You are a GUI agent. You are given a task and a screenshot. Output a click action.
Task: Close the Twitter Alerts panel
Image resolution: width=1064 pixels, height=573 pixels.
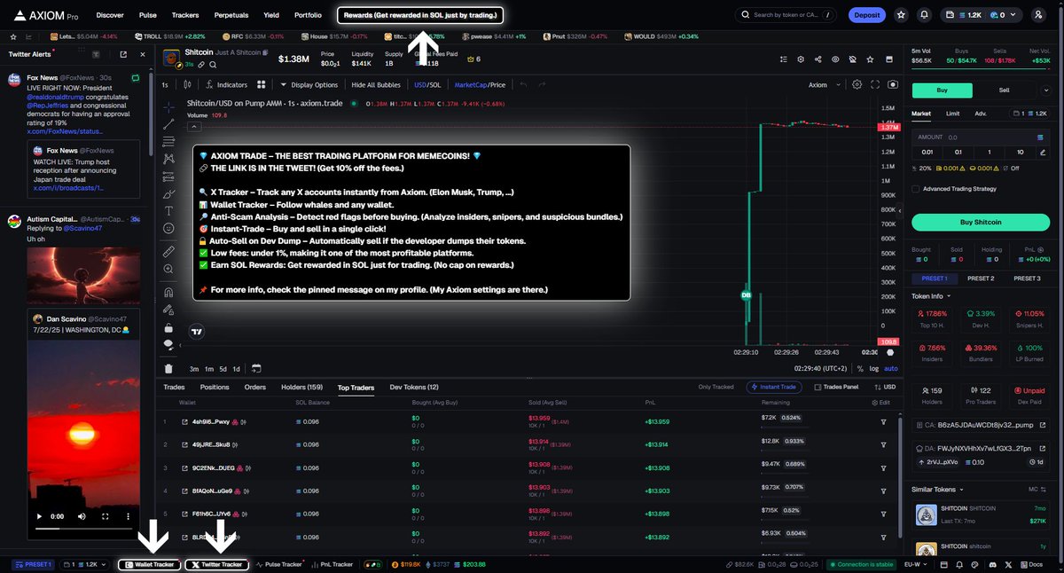pos(141,54)
